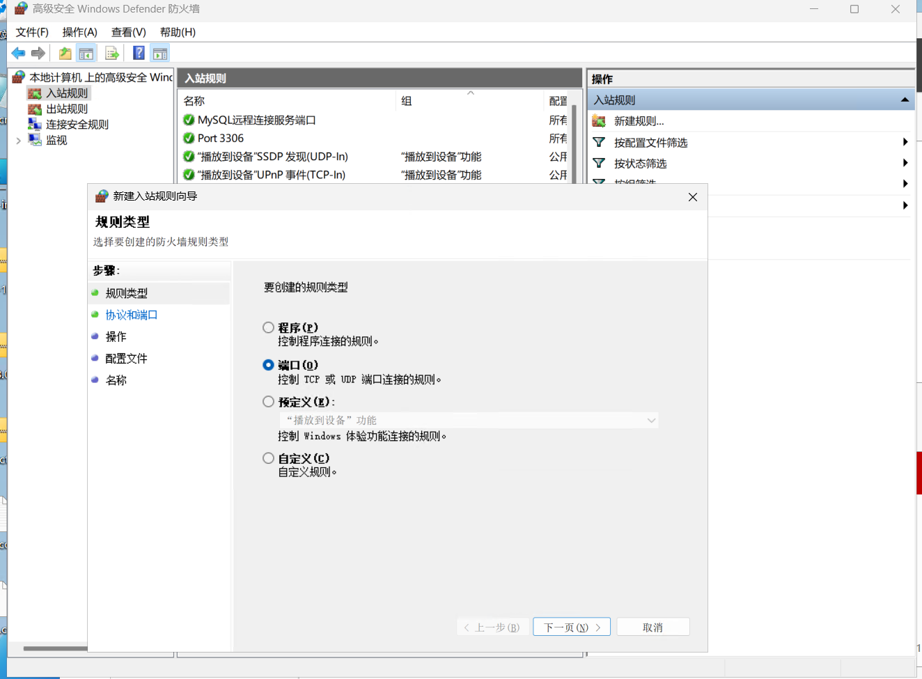This screenshot has height=679, width=922.
Task: Open the 操作(A) menu
Action: point(79,32)
